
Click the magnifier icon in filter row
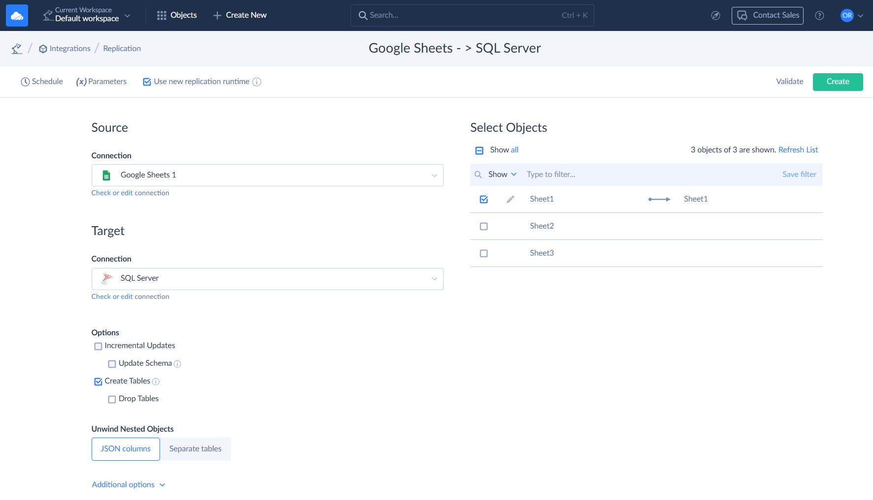click(x=478, y=175)
